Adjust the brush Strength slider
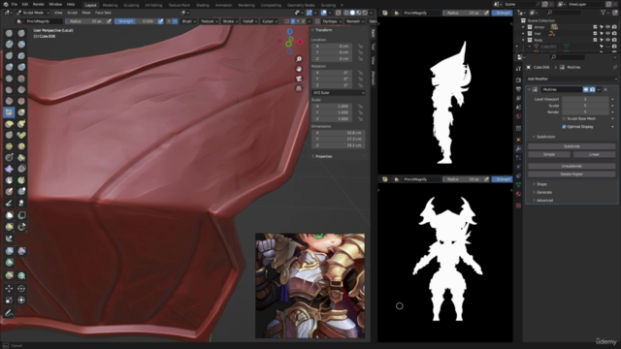The image size is (621, 349). point(136,21)
